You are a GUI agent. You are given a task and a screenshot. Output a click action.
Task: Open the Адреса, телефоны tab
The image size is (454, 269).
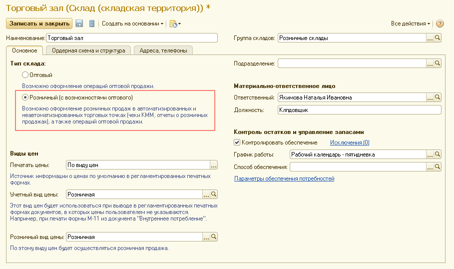pos(163,50)
